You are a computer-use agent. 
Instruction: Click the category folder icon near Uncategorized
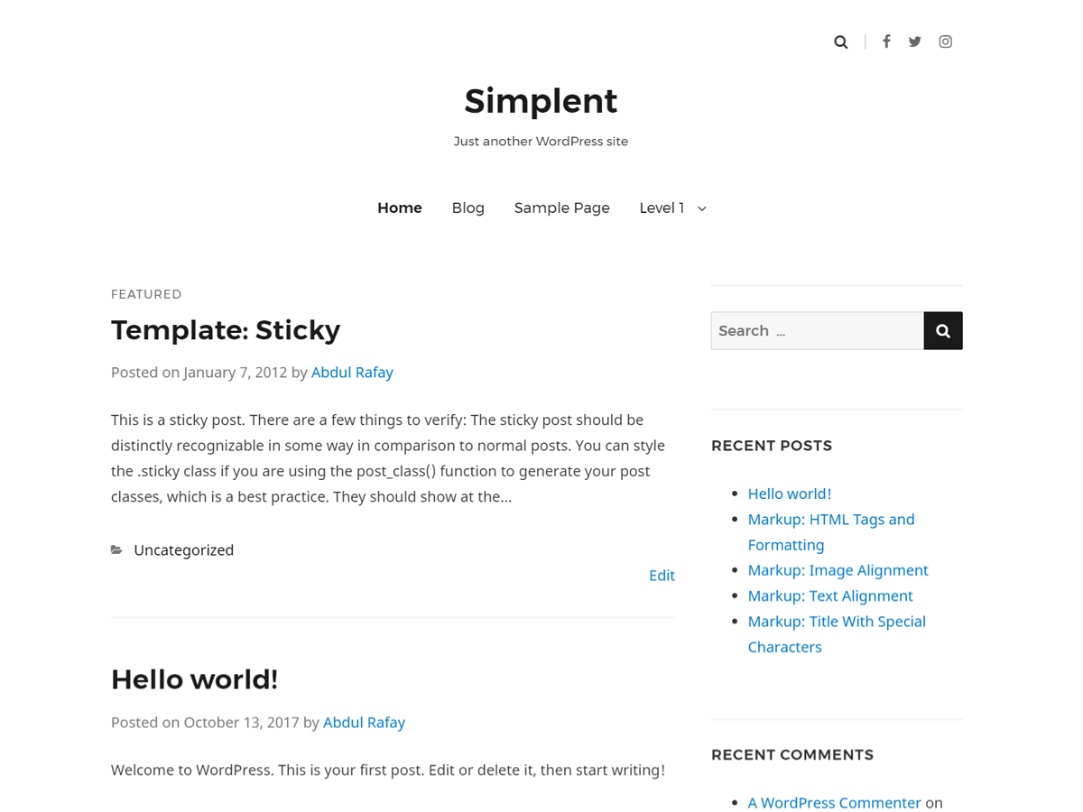point(116,549)
